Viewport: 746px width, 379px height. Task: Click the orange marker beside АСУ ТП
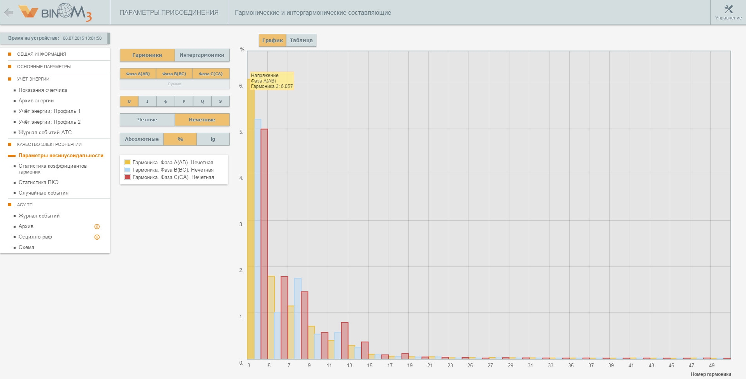coord(10,205)
